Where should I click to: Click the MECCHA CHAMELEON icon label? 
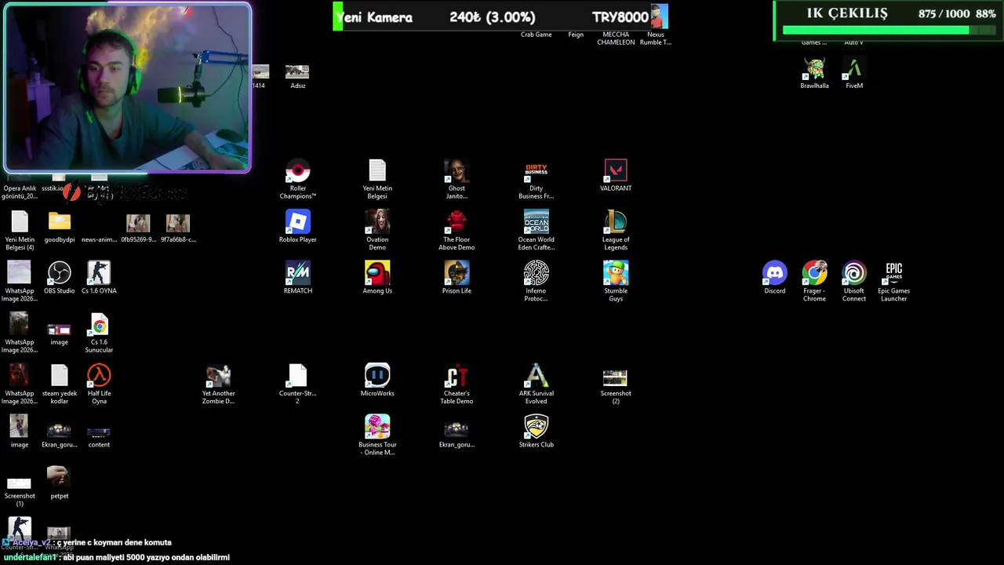(x=616, y=38)
